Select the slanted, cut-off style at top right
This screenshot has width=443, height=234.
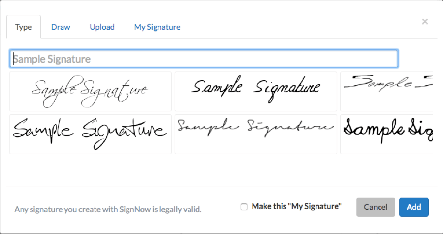point(386,91)
